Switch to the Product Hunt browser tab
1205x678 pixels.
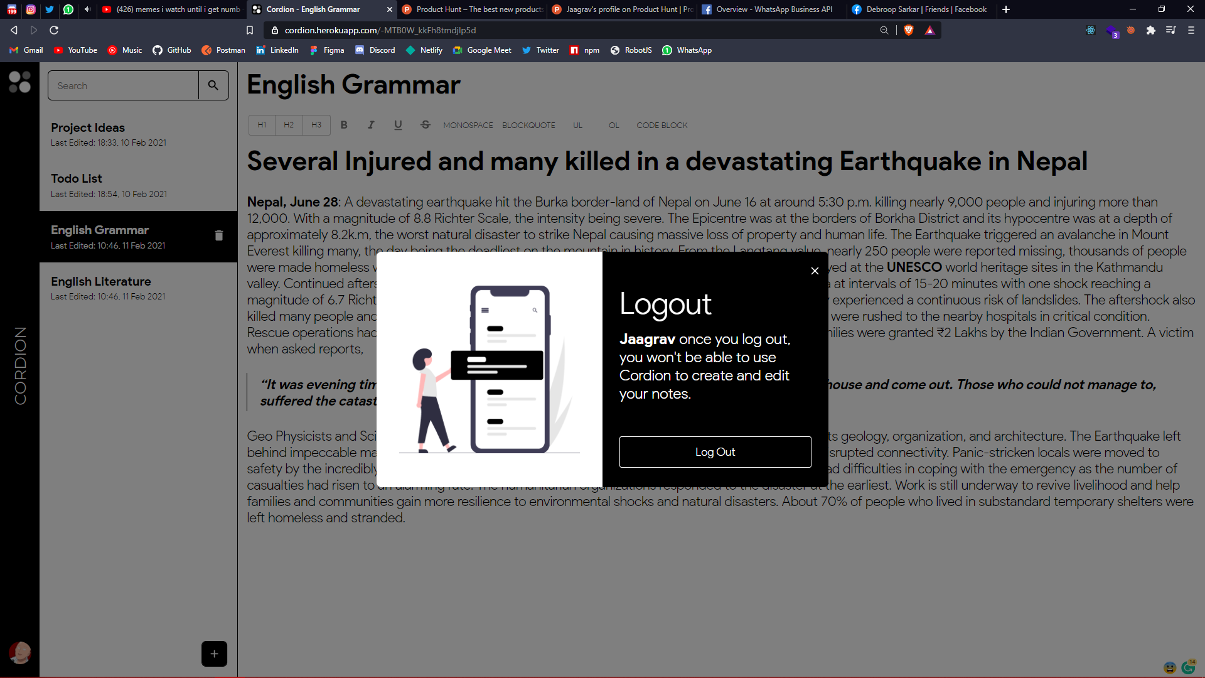pyautogui.click(x=472, y=9)
